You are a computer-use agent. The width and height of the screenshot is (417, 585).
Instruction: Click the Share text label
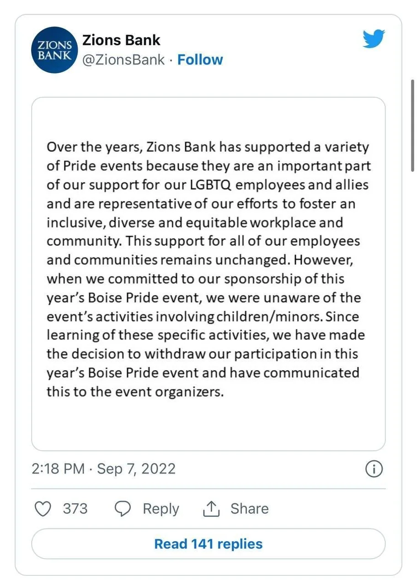pos(250,509)
